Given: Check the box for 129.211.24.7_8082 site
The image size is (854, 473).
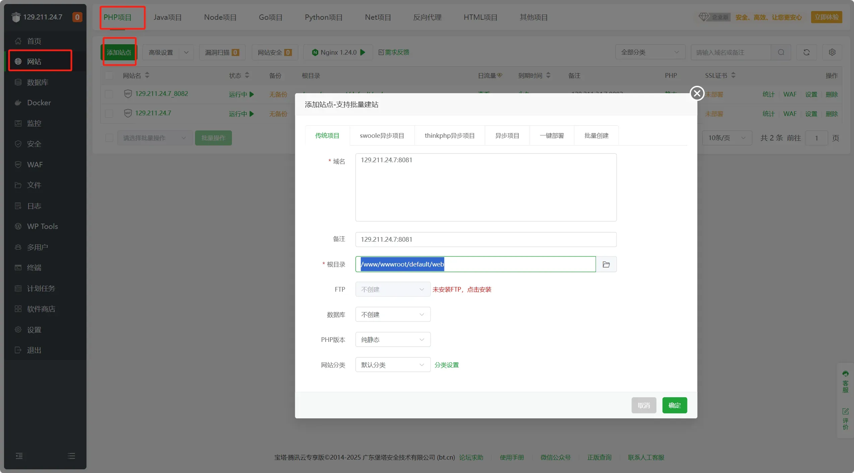Looking at the screenshot, I should point(109,94).
